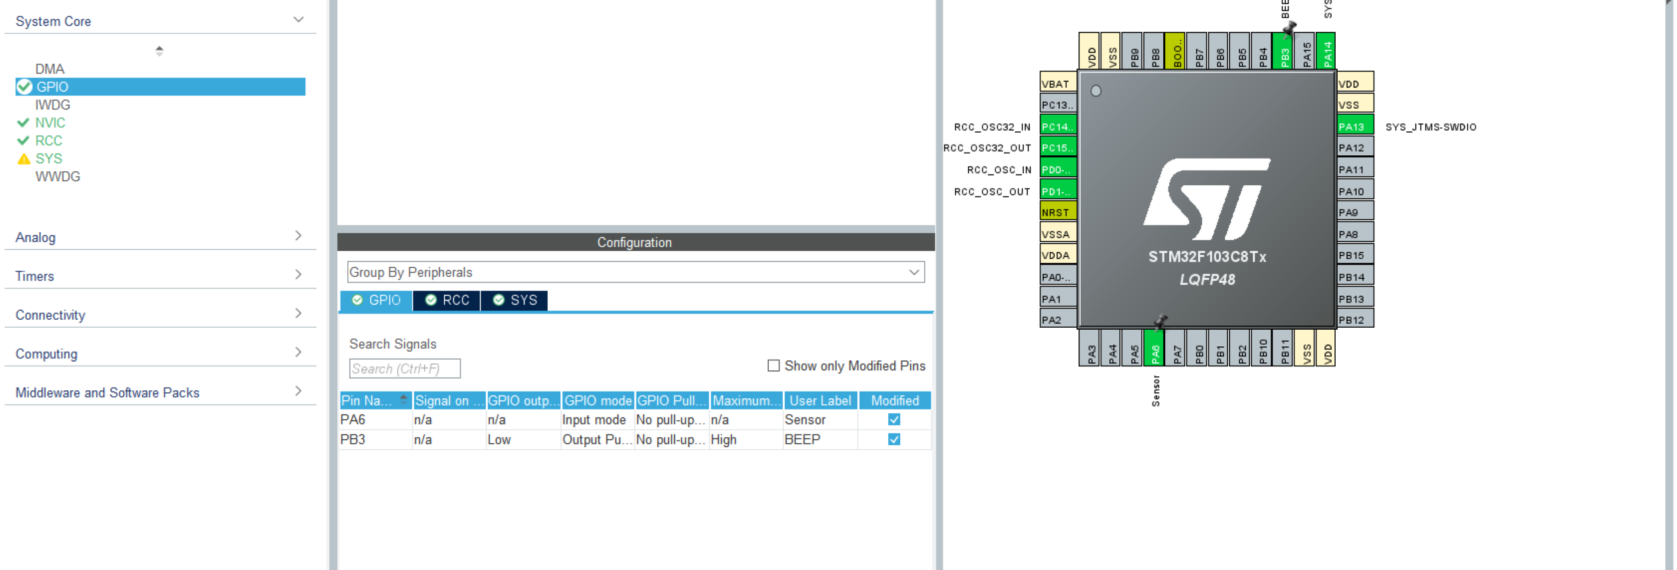
Task: Toggle Modified checkbox for PB3 row
Action: [x=894, y=439]
